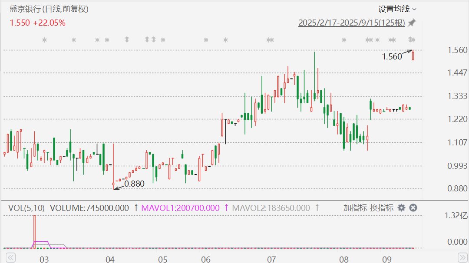The image size is (469, 263).
Task: Click the MAVOL2 indicator label
Action: point(271,208)
